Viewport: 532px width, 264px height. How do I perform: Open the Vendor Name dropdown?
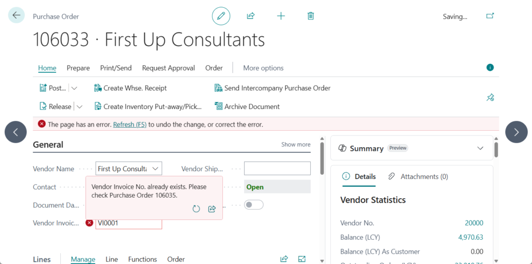coord(155,169)
